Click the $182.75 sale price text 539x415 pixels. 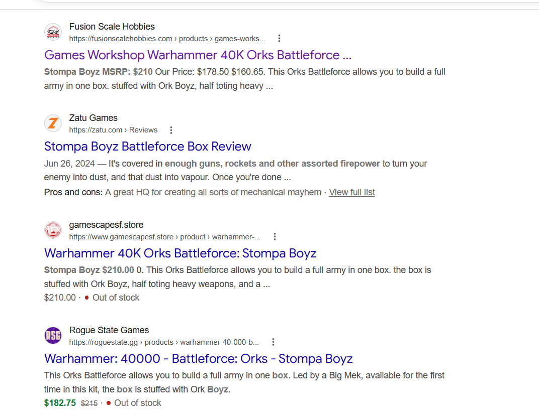(60, 403)
